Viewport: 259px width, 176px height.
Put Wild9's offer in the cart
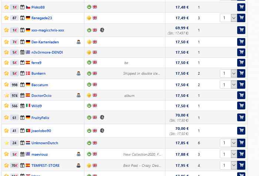point(241,106)
